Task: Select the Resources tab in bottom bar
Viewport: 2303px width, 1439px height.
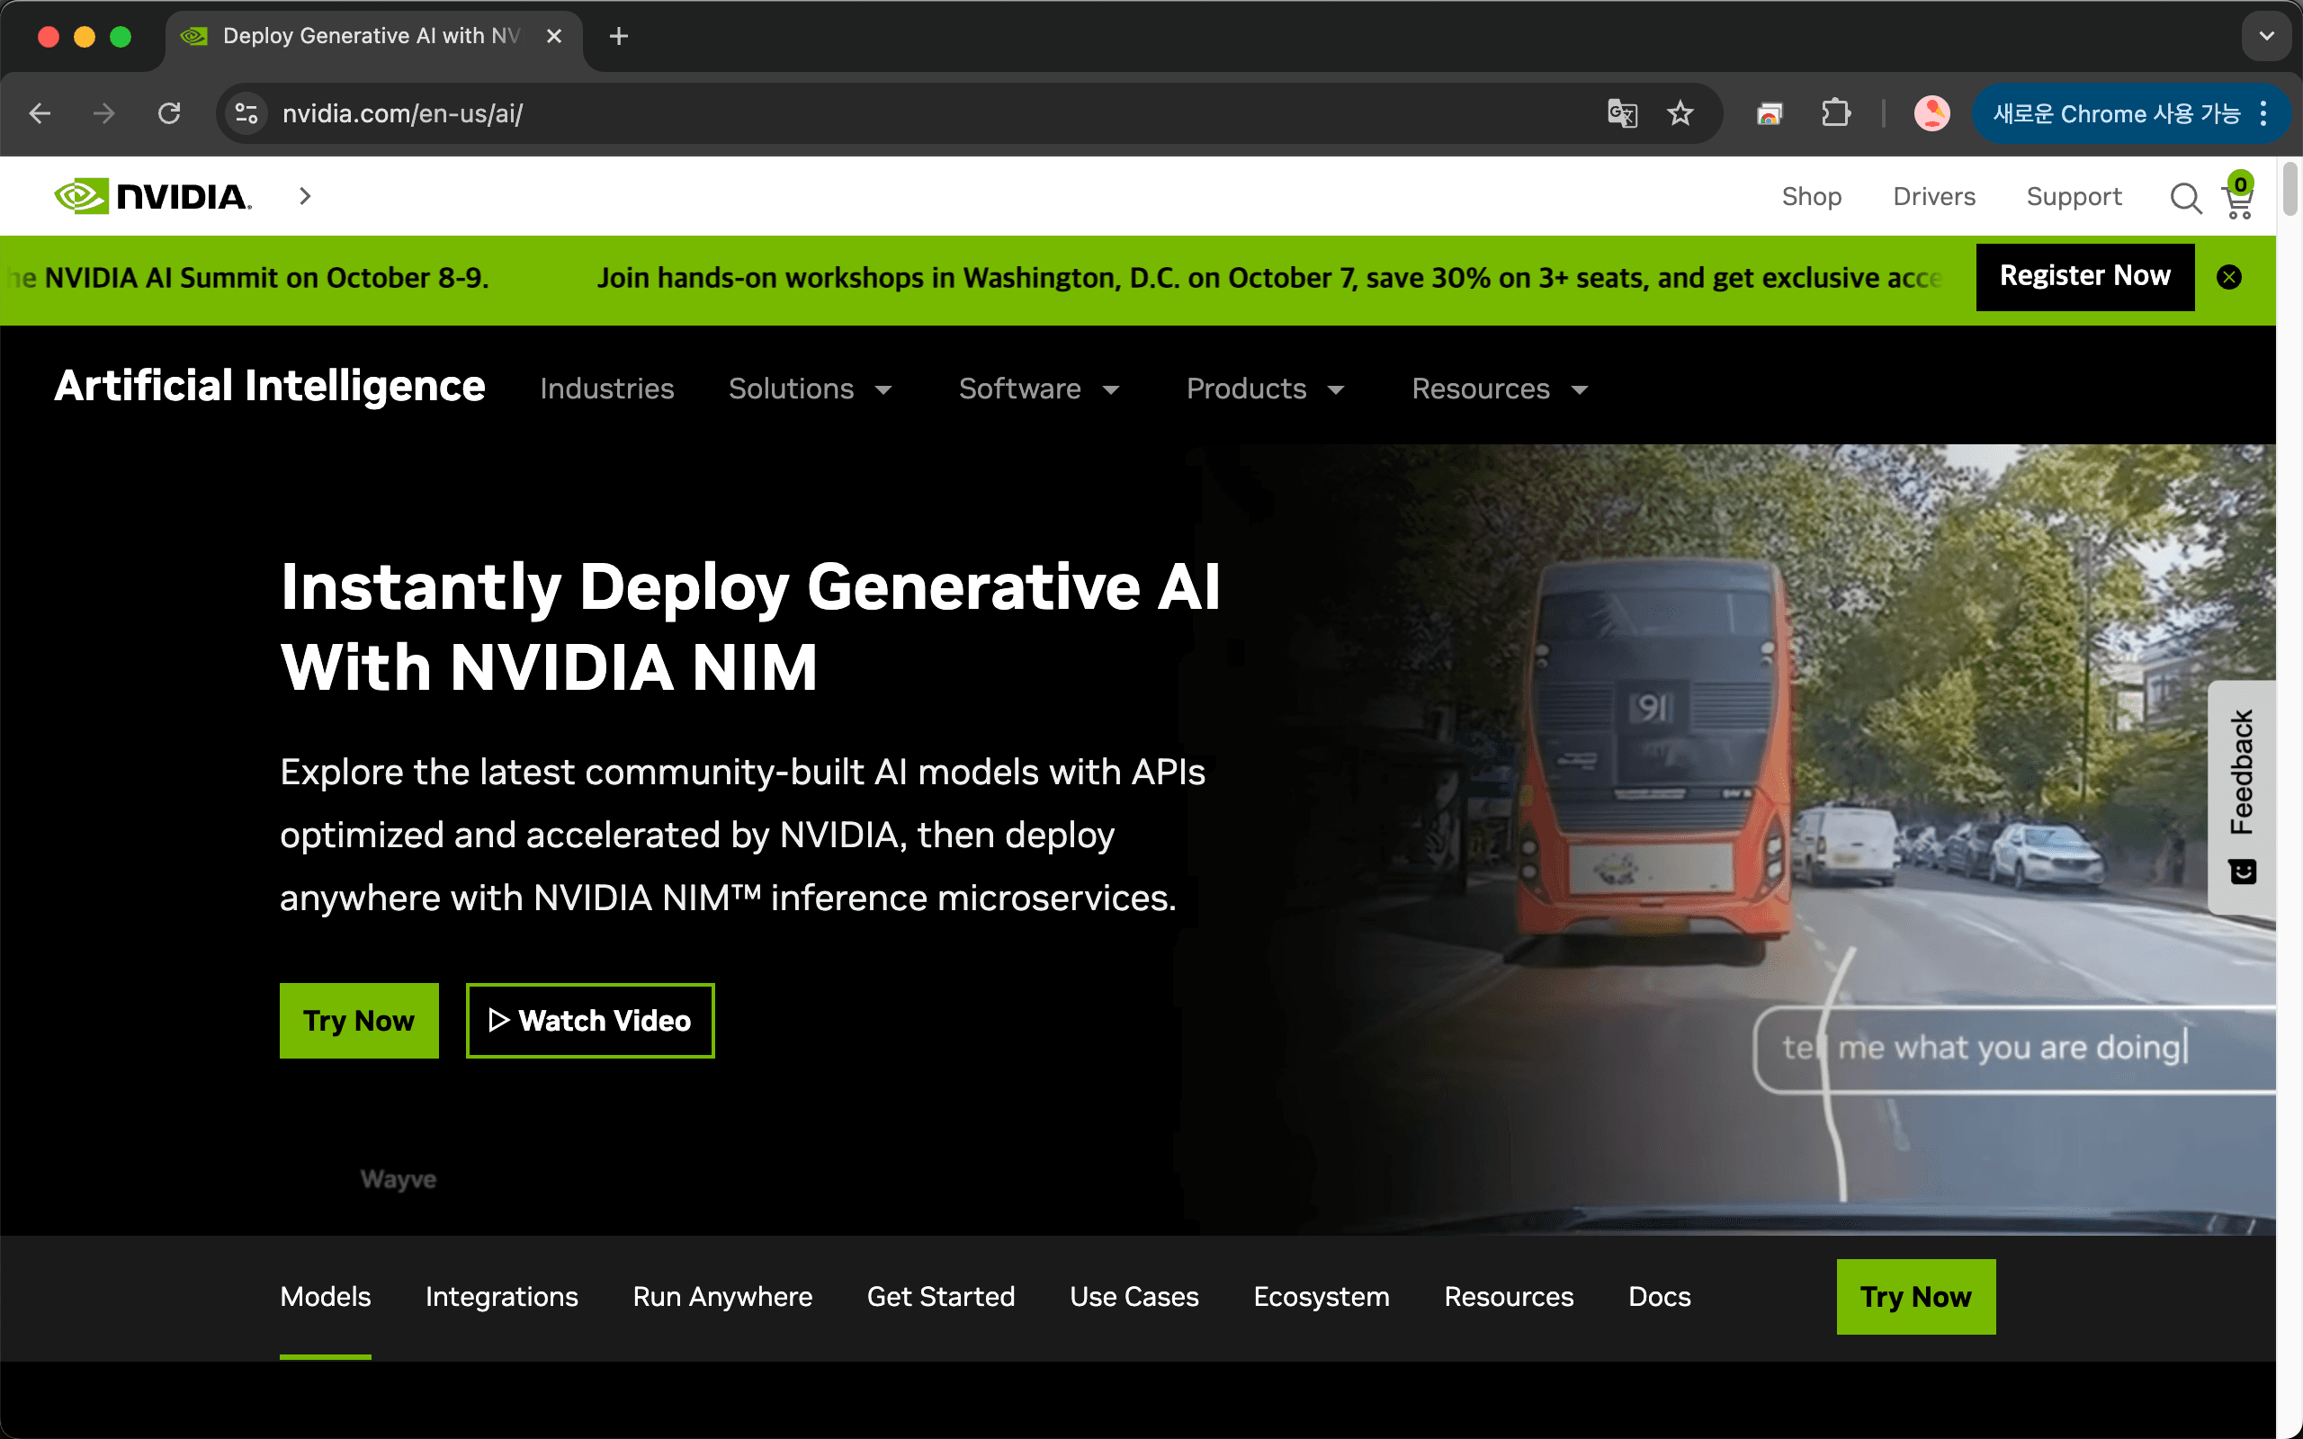Action: [x=1509, y=1296]
